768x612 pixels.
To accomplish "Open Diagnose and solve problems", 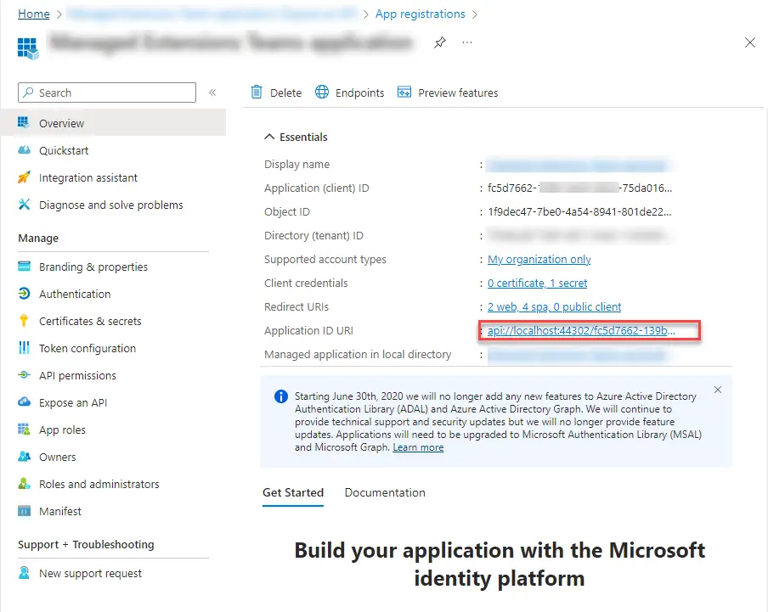I will pyautogui.click(x=113, y=205).
